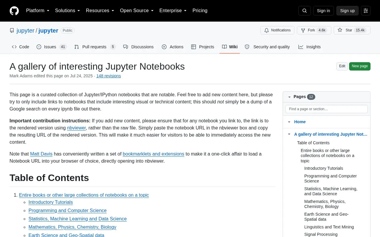Open the Discussions tab

pyautogui.click(x=138, y=47)
